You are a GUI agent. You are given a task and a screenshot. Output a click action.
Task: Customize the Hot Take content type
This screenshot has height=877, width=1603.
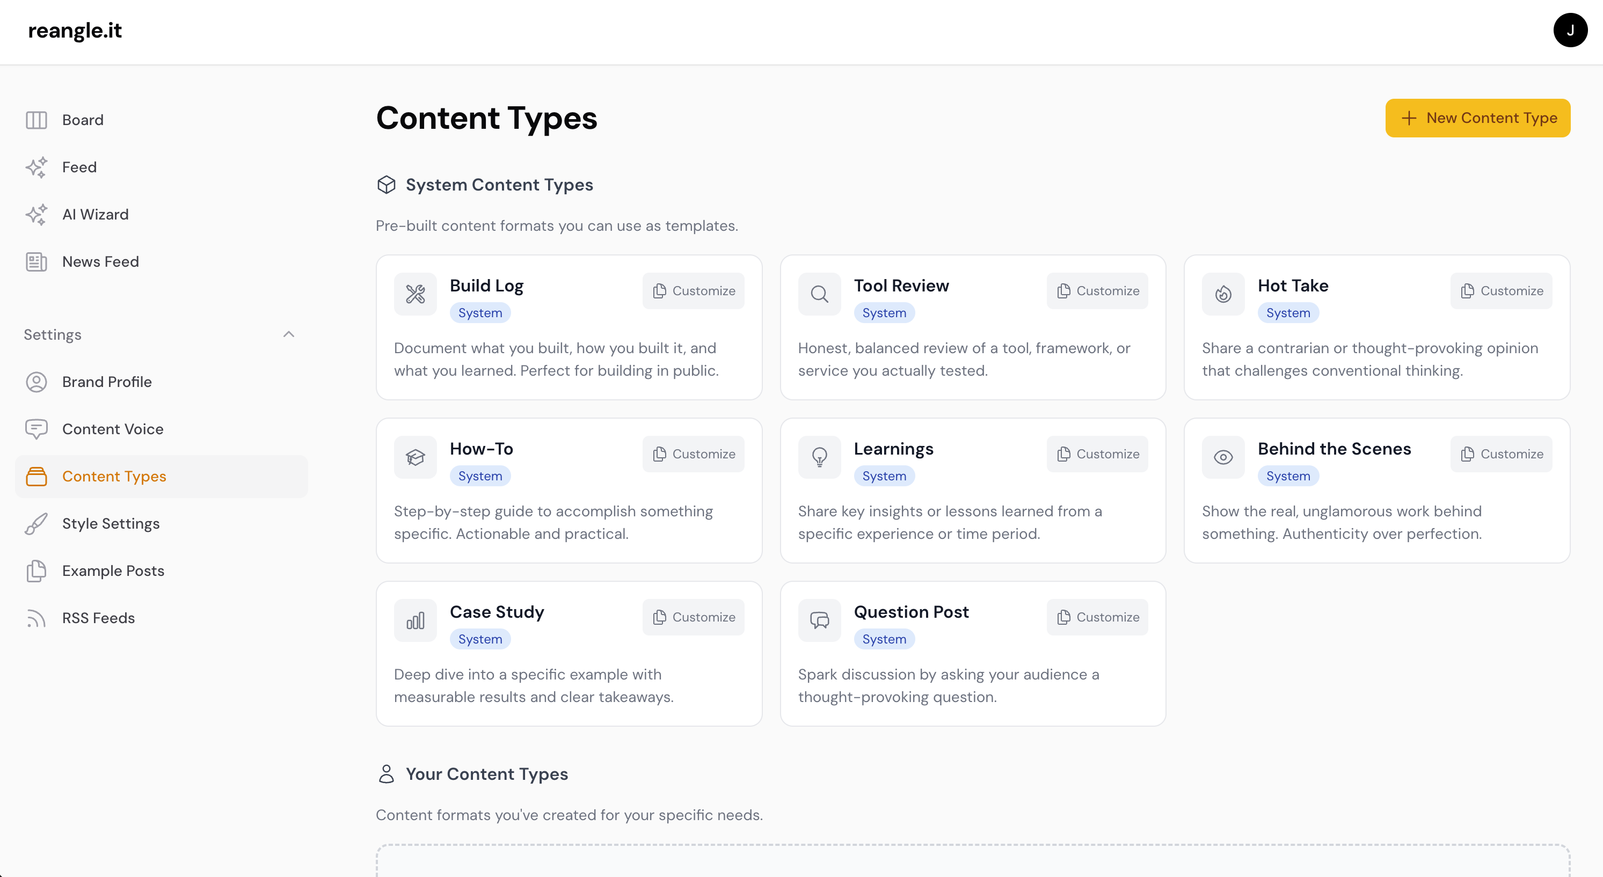pos(1500,290)
